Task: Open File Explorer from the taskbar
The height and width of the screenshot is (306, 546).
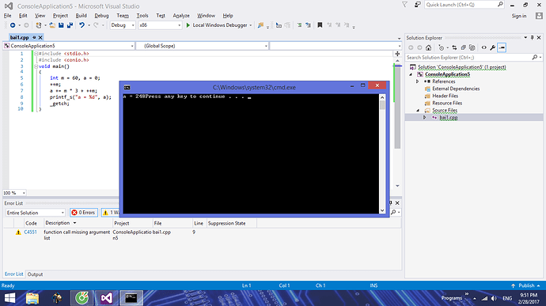Action: (x=32, y=298)
